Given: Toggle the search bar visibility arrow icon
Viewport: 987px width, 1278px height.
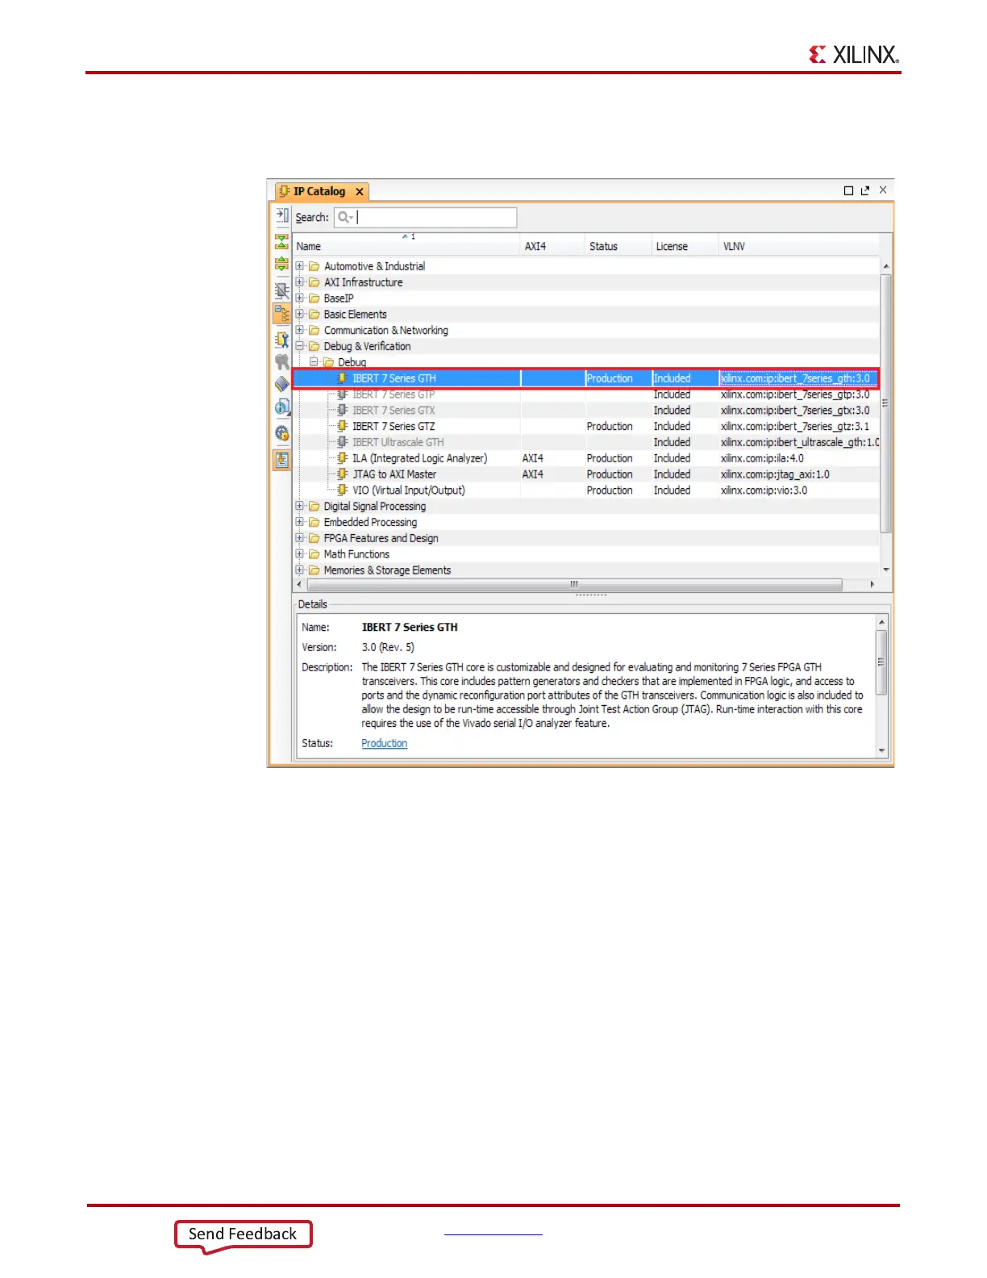Looking at the screenshot, I should [x=281, y=215].
